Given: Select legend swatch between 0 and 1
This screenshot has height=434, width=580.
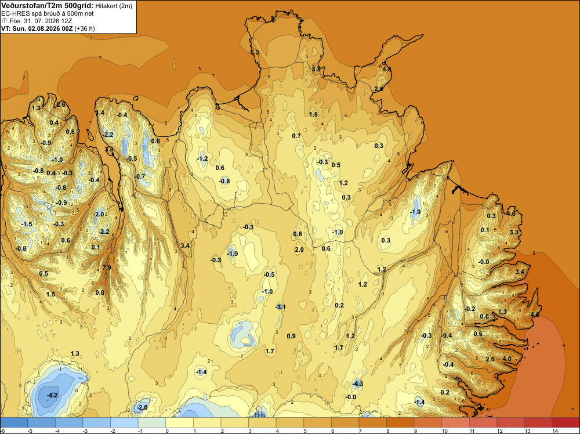Looking at the screenshot, I should 179,422.
